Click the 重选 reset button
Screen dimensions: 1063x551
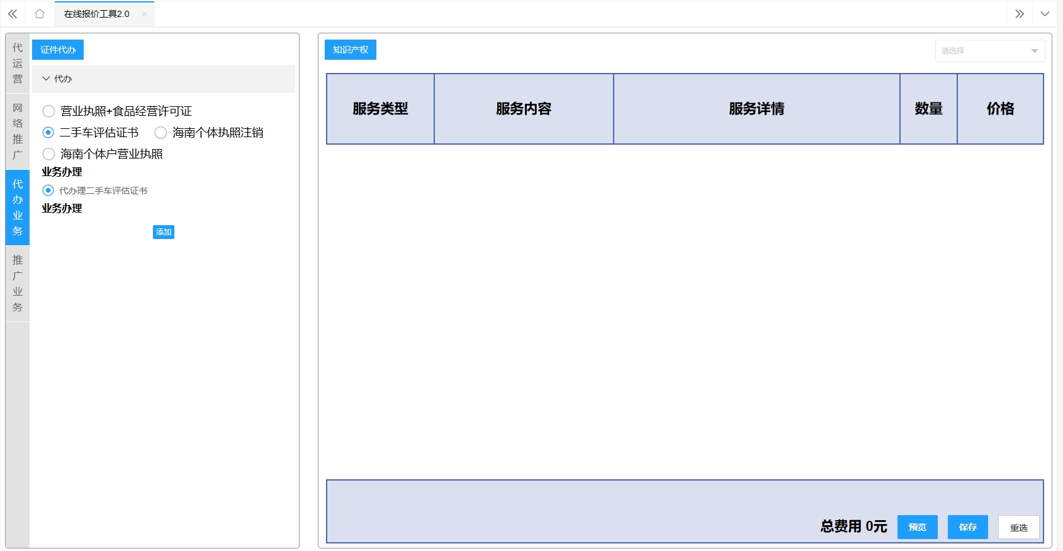point(1018,527)
